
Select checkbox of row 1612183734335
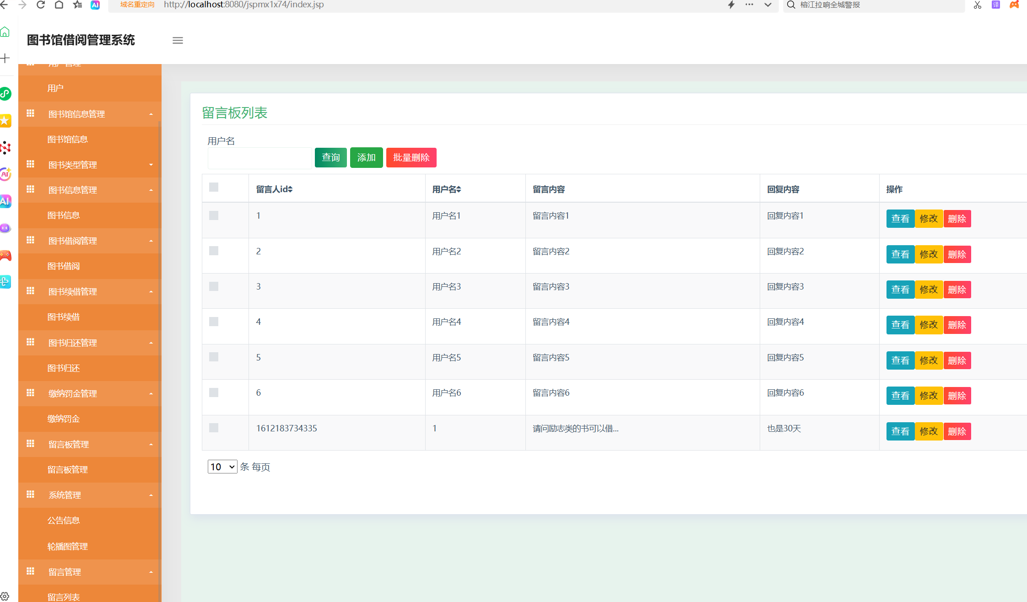pos(214,428)
